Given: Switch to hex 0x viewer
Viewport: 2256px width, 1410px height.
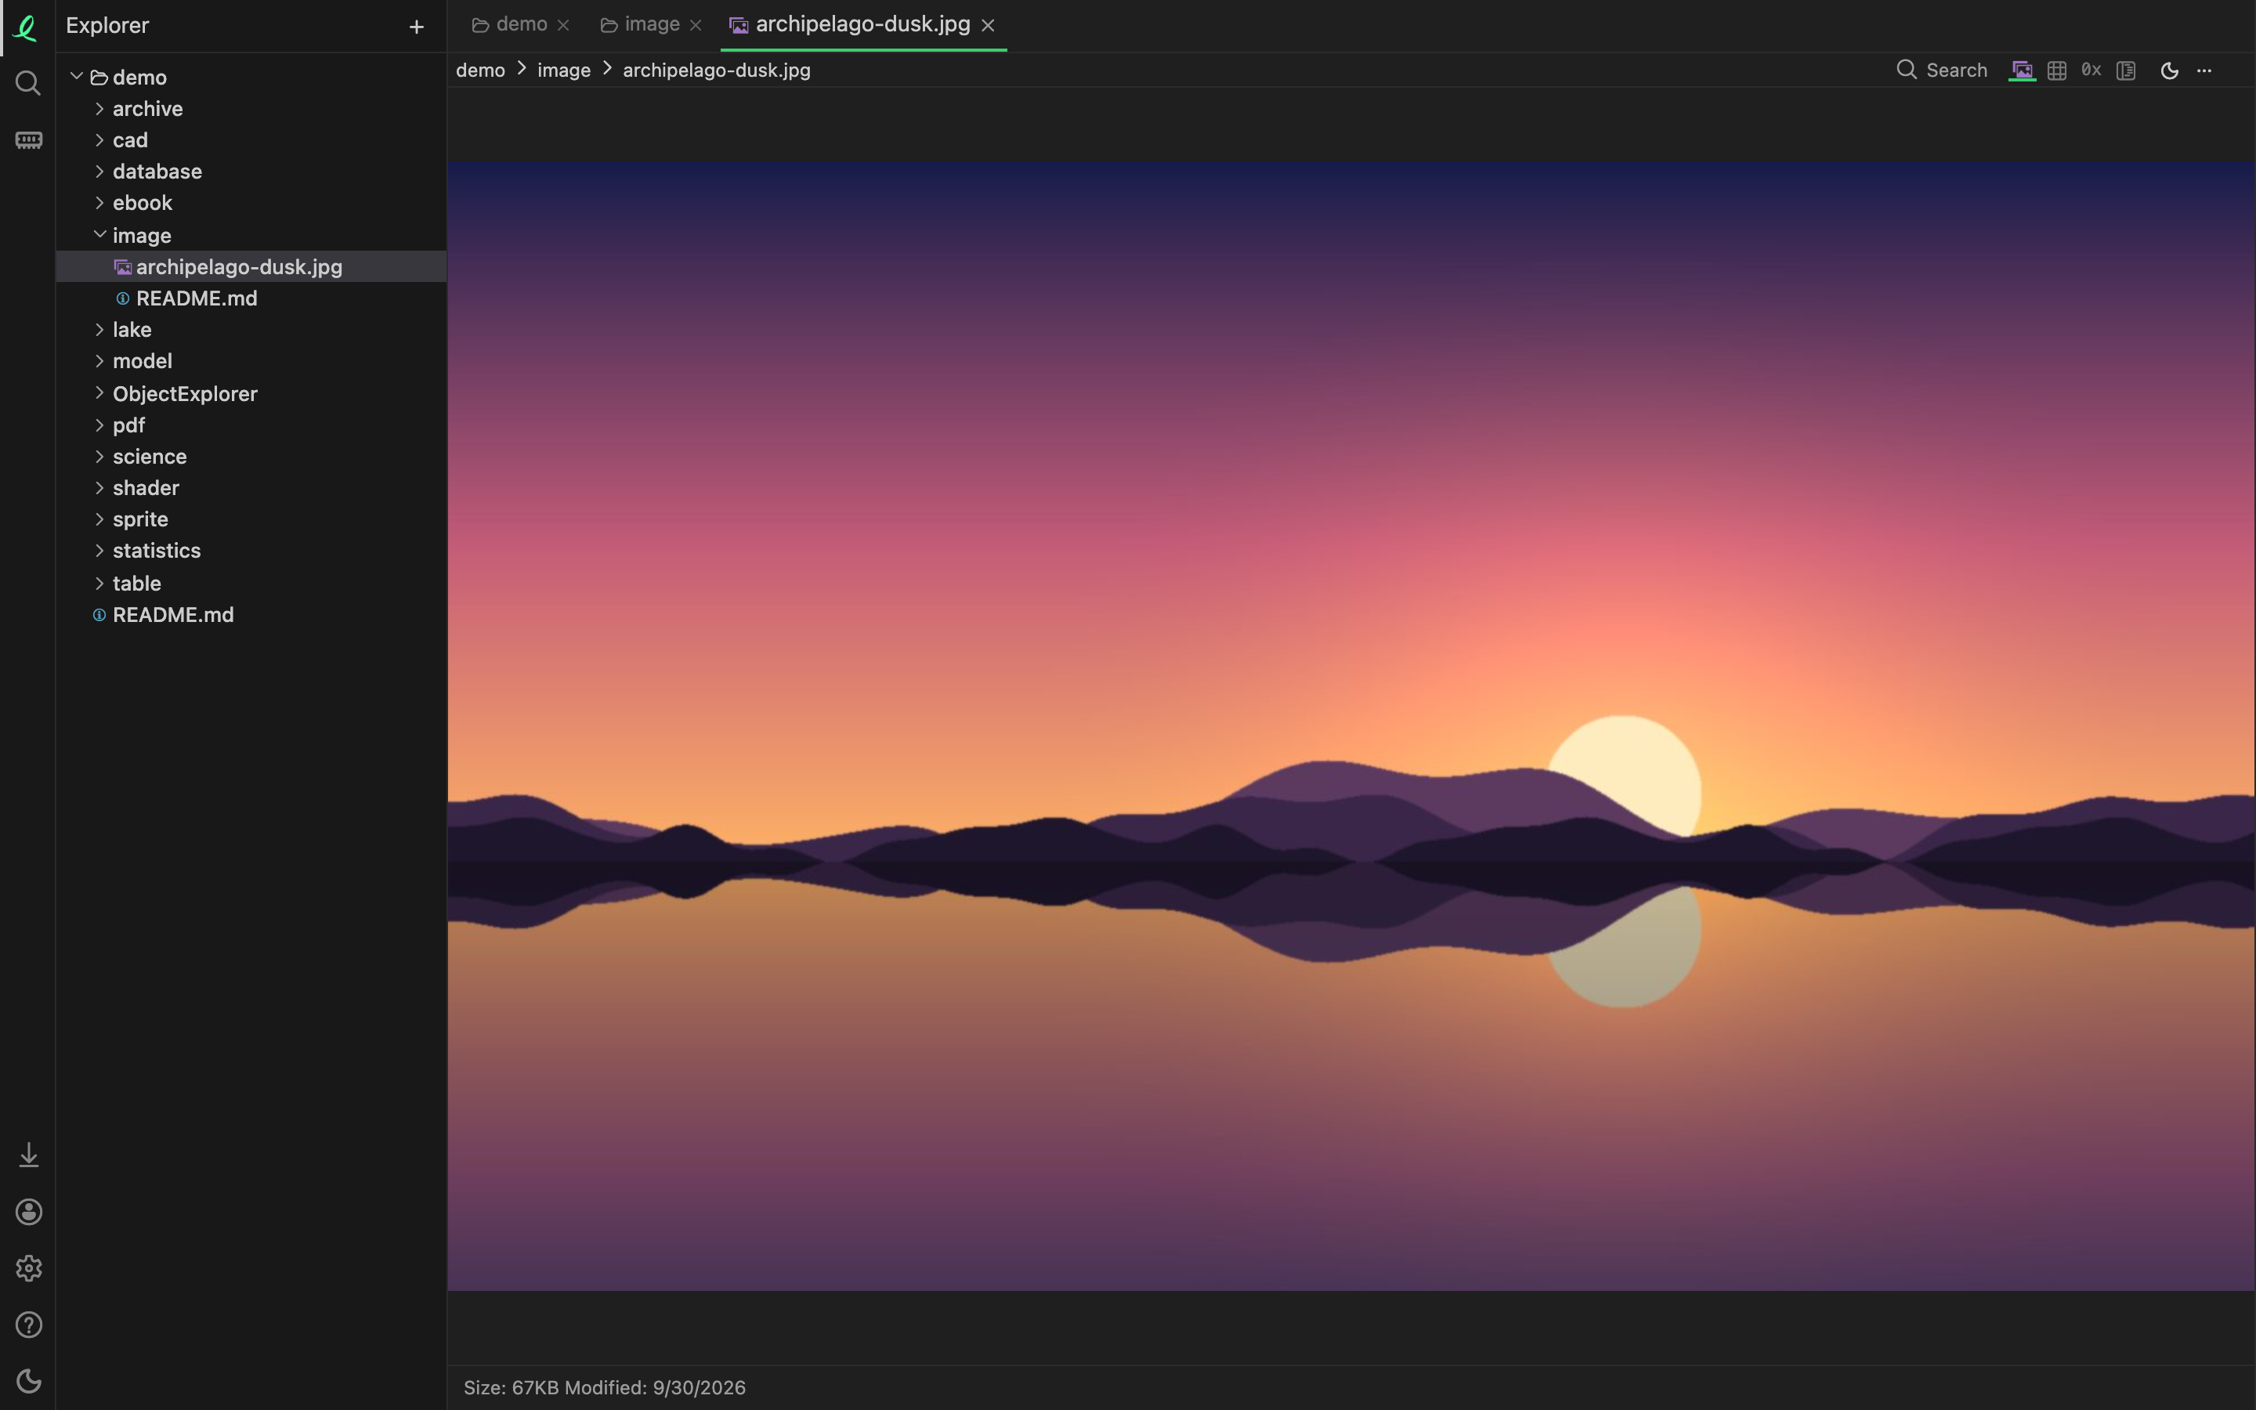Looking at the screenshot, I should point(2091,70).
